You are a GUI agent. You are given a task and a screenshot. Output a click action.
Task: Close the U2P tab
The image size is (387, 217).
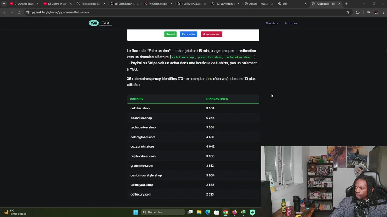[305, 4]
